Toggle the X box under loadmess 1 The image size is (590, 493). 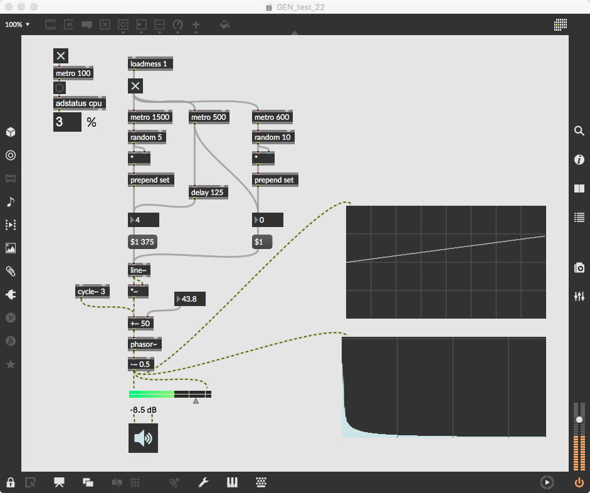(135, 86)
